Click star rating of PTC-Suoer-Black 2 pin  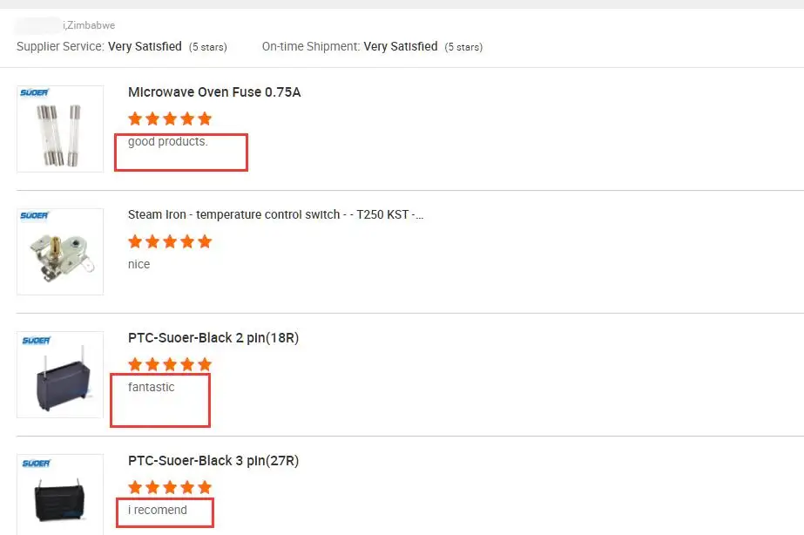point(170,364)
